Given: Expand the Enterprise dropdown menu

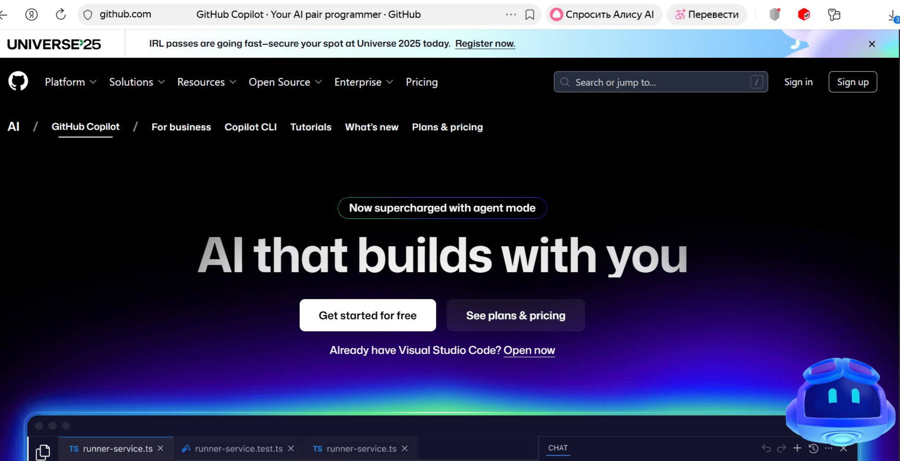Looking at the screenshot, I should pos(364,82).
